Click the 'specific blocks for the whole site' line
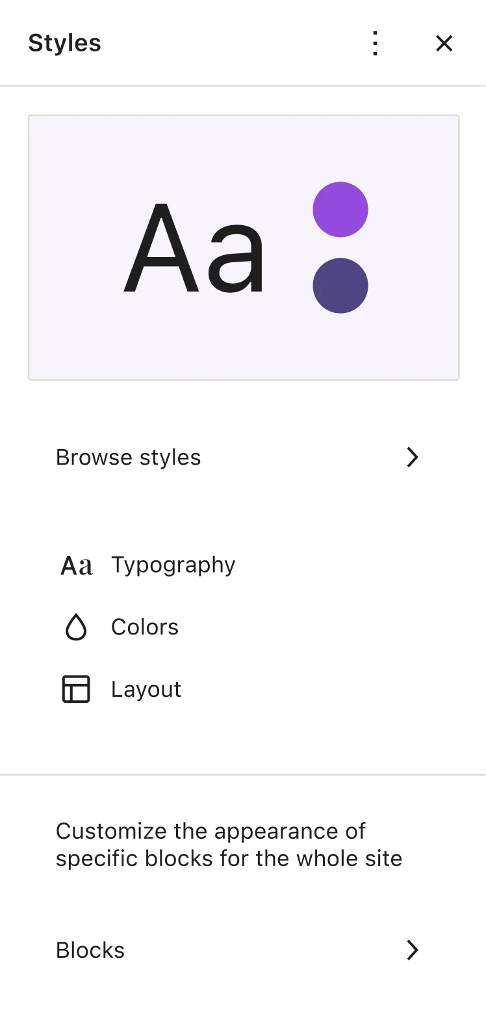The height and width of the screenshot is (1023, 486). coord(229,858)
